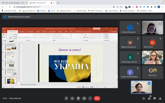The height and width of the screenshot is (103, 165).
Task: Open the chat with everyone panel
Action: (155, 98)
